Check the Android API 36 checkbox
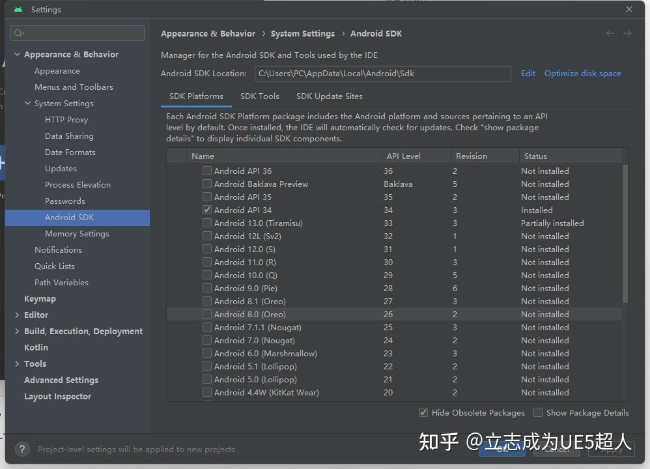Screen dimensions: 650x469 [x=206, y=171]
